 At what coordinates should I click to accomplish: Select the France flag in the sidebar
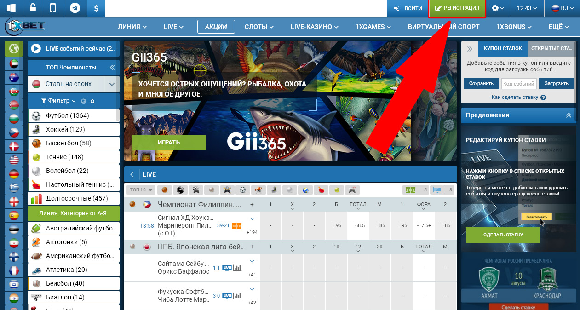click(14, 270)
